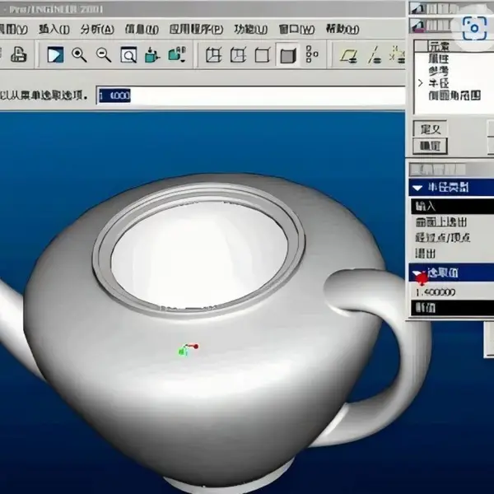This screenshot has height=494, width=494.
Task: Choose 新值 to enter a new value
Action: 452,308
